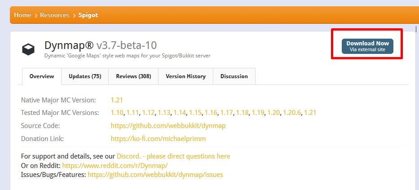Screen dimensions: 419x190
Task: Open the ko-fi donation link
Action: coord(158,139)
